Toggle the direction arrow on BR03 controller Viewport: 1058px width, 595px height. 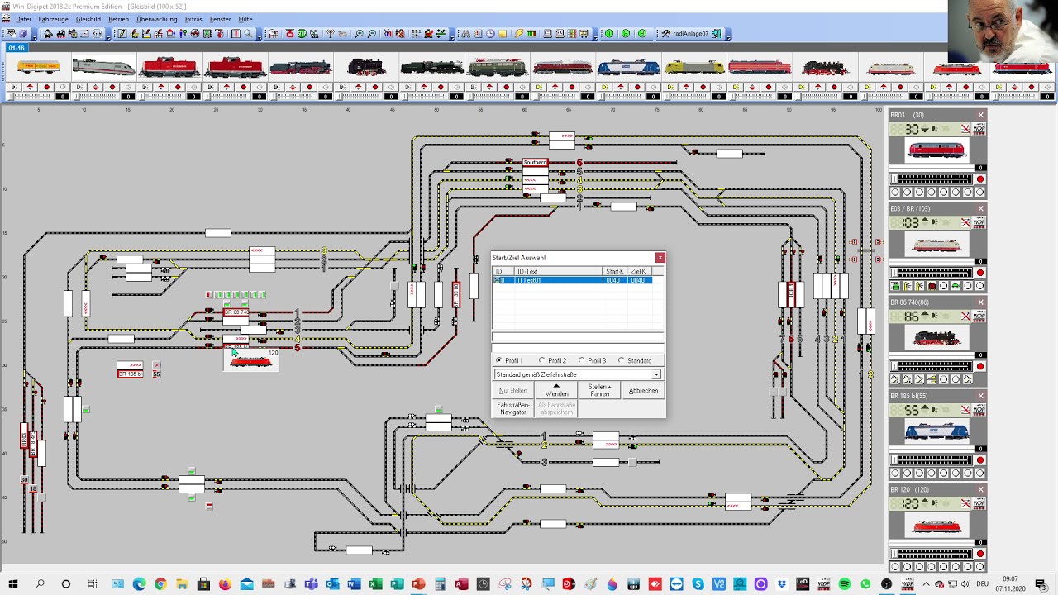[925, 129]
